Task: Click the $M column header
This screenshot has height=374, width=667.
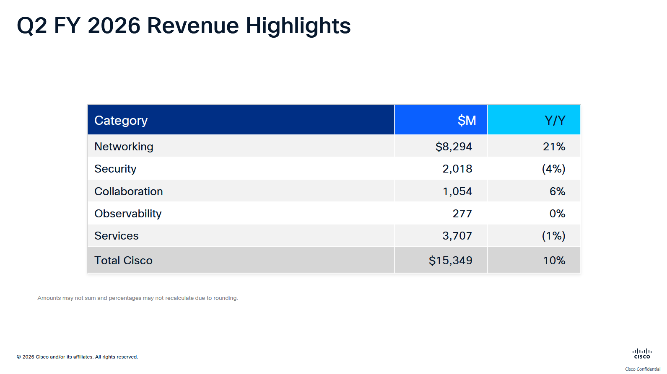Action: pyautogui.click(x=467, y=121)
